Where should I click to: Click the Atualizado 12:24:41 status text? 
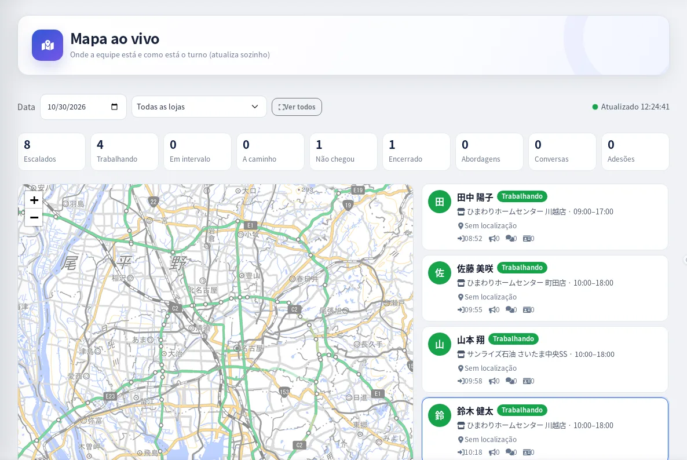point(635,107)
